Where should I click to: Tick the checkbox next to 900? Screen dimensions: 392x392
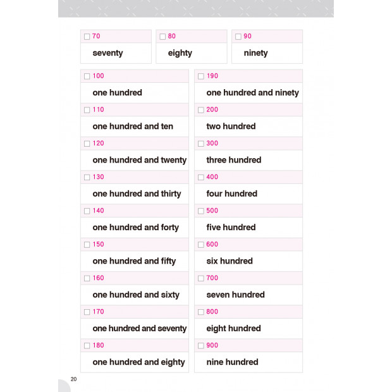point(201,346)
